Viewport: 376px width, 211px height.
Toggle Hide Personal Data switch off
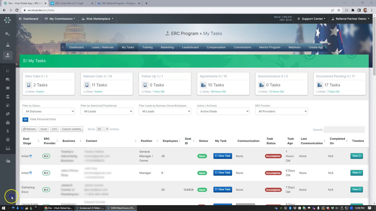[x=26, y=120]
